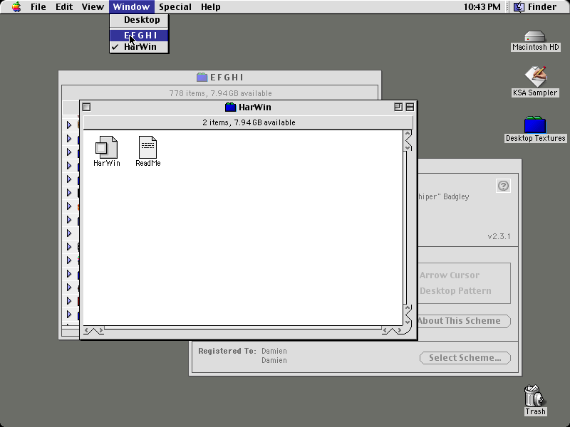Click the "Registered To:" label
Viewport: 570px width, 427px height.
pyautogui.click(x=227, y=351)
